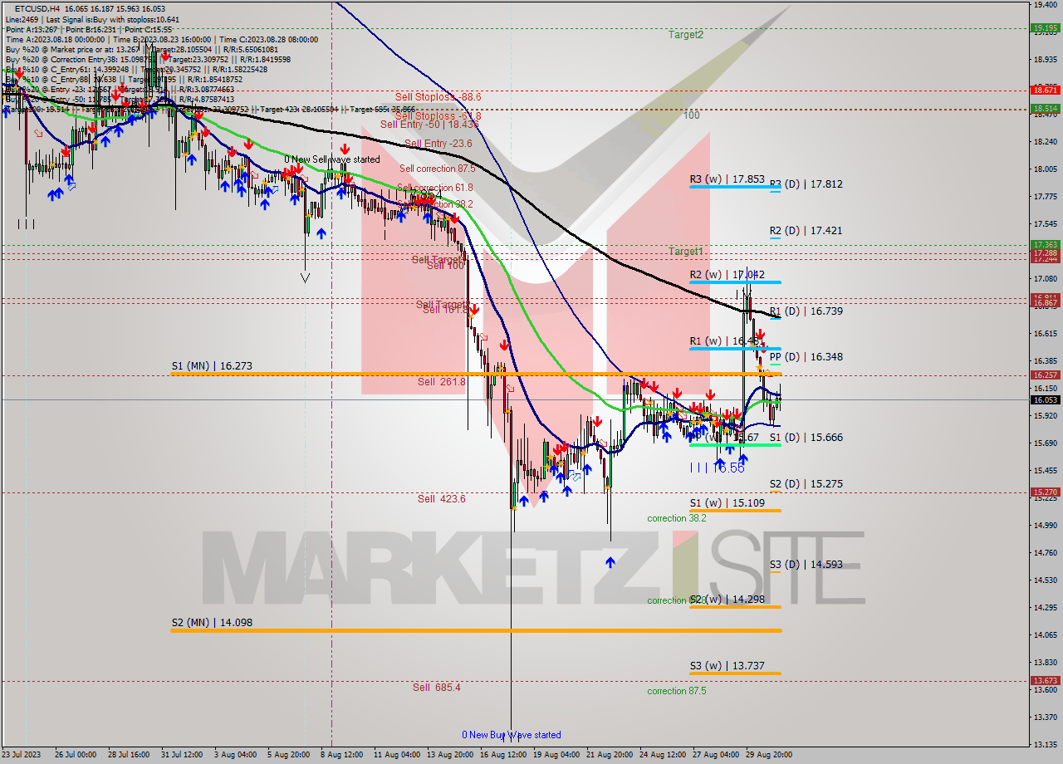Click the Sell Stoploss -88.6 label
Viewport: 1063px width, 764px height.
pyautogui.click(x=438, y=97)
